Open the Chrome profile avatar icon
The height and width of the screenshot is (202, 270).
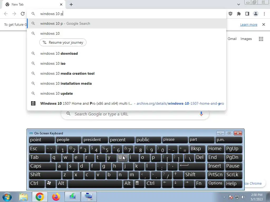[256, 14]
